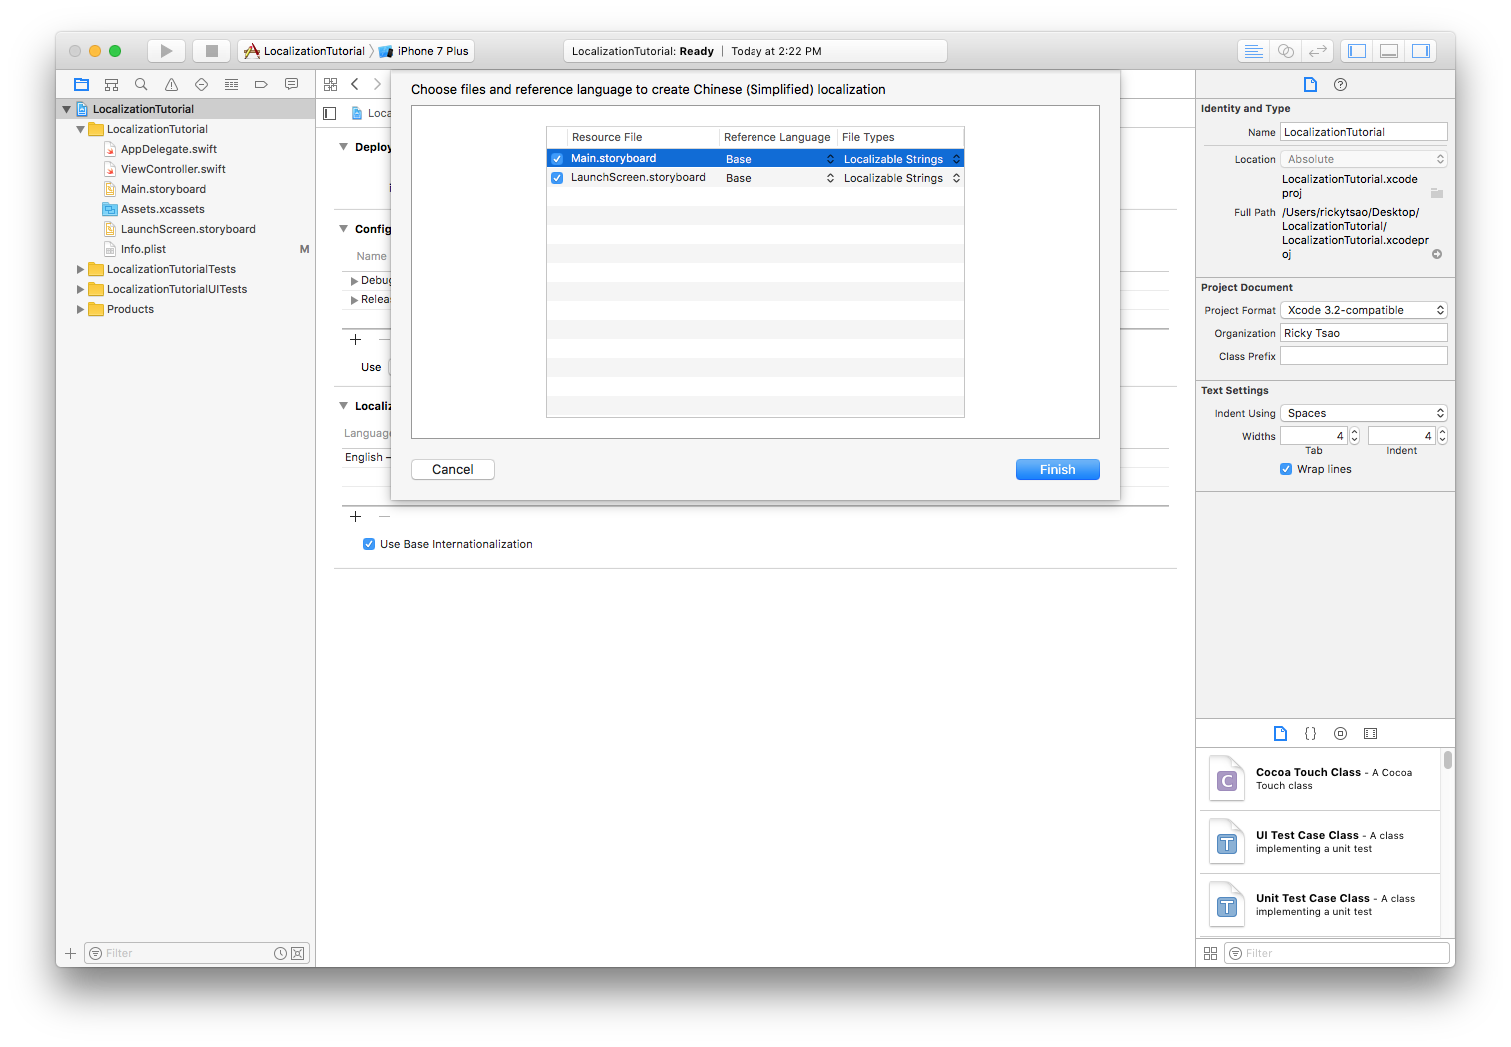Add a new localization with plus button

click(x=355, y=517)
